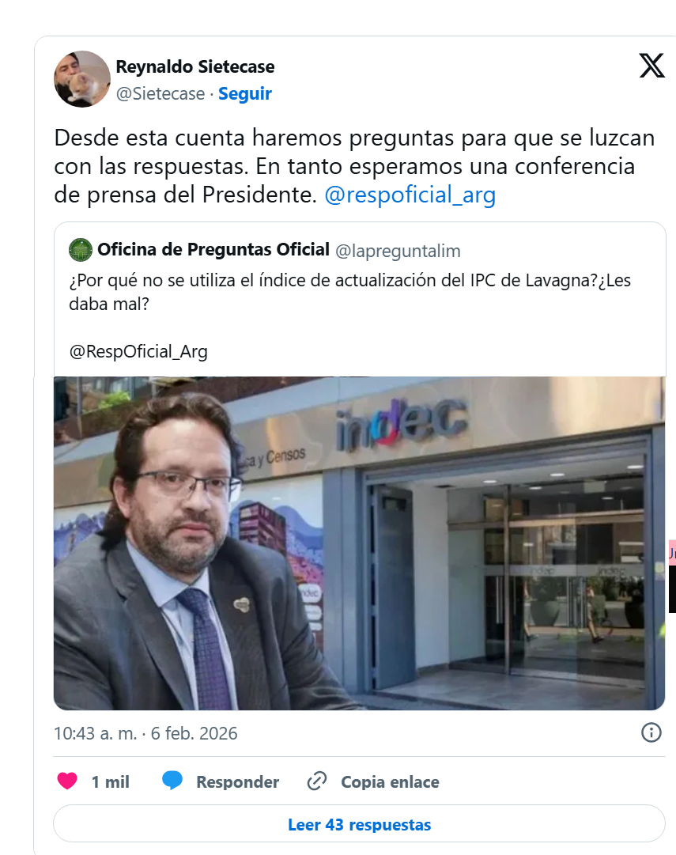Open the quoted tweet question text
The width and height of the screenshot is (676, 855).
click(349, 292)
